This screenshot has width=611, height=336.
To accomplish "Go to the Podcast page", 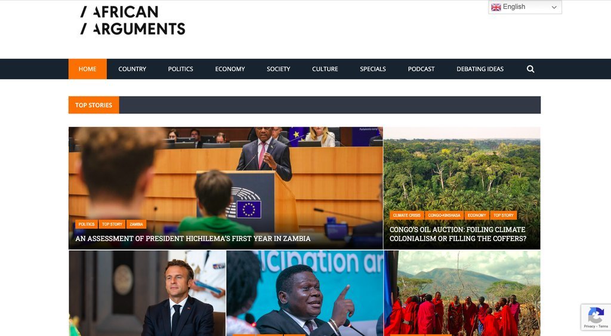I will pyautogui.click(x=421, y=69).
